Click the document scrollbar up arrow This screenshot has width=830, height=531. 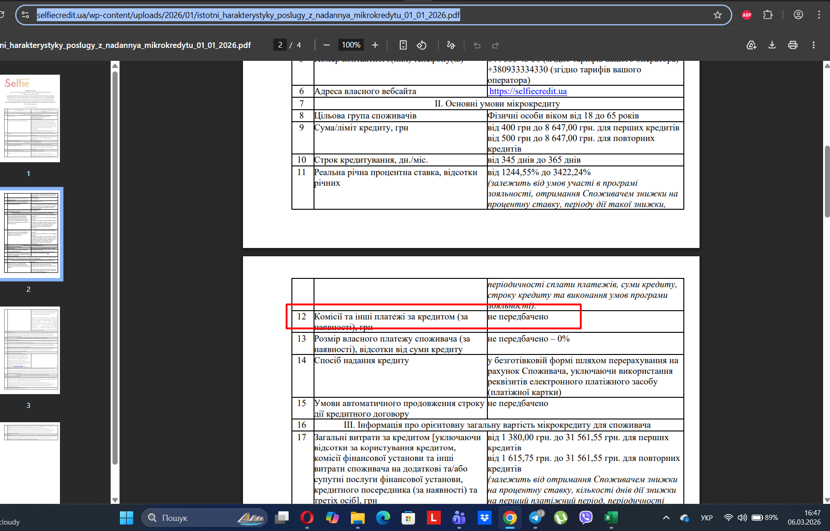pos(827,65)
